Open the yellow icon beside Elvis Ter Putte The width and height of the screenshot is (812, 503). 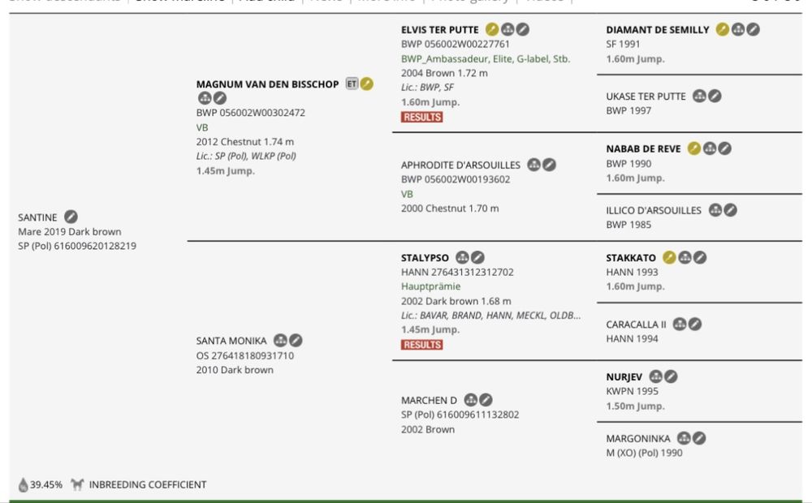point(492,29)
